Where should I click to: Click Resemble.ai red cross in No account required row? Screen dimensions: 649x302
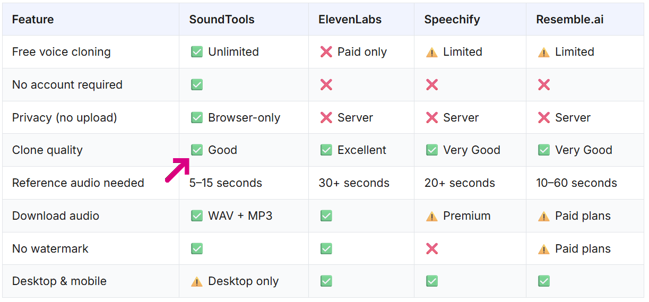(x=544, y=85)
